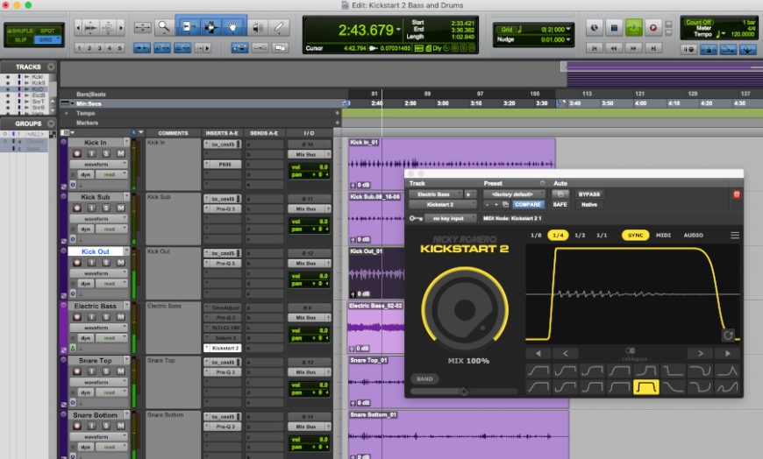Select the Kick Out track name
The image size is (763, 459).
pyautogui.click(x=96, y=251)
